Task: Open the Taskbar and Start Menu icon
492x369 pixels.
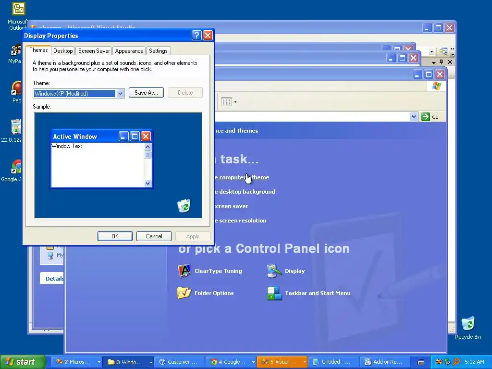Action: [x=308, y=293]
